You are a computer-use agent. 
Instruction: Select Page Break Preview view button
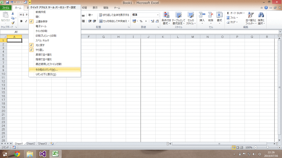[x=242, y=147]
